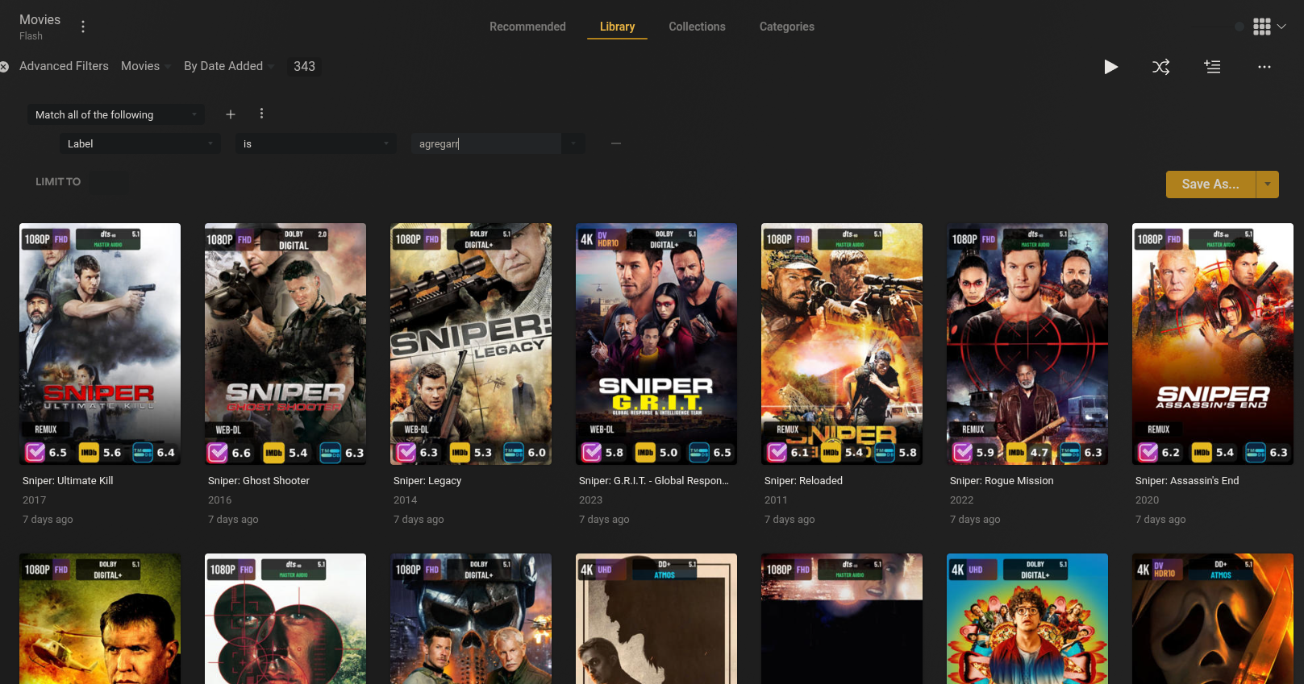Open the Categories tab
The width and height of the screenshot is (1304, 684).
click(x=786, y=27)
